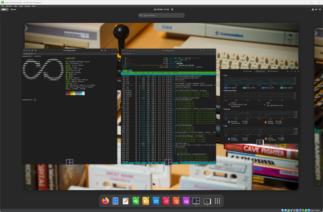
Task: Open the Text Editor dock icon
Action: [x=126, y=201]
